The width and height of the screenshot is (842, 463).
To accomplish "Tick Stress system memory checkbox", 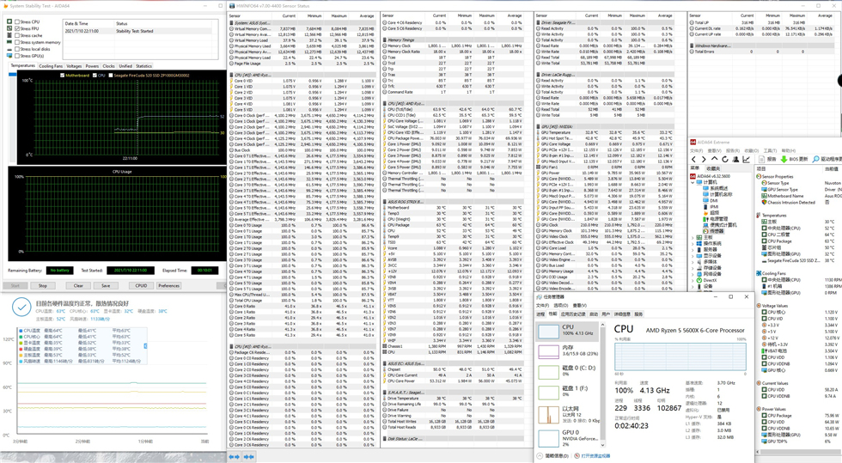I will (x=16, y=42).
